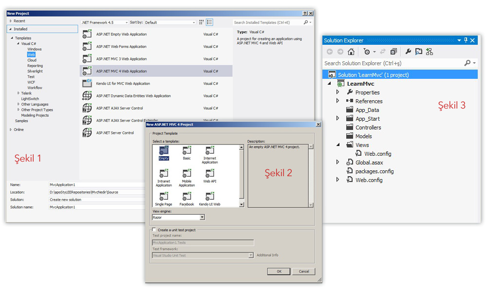The height and width of the screenshot is (292, 487).
Task: Click the Preview Selected Items icon
Action: [419, 51]
